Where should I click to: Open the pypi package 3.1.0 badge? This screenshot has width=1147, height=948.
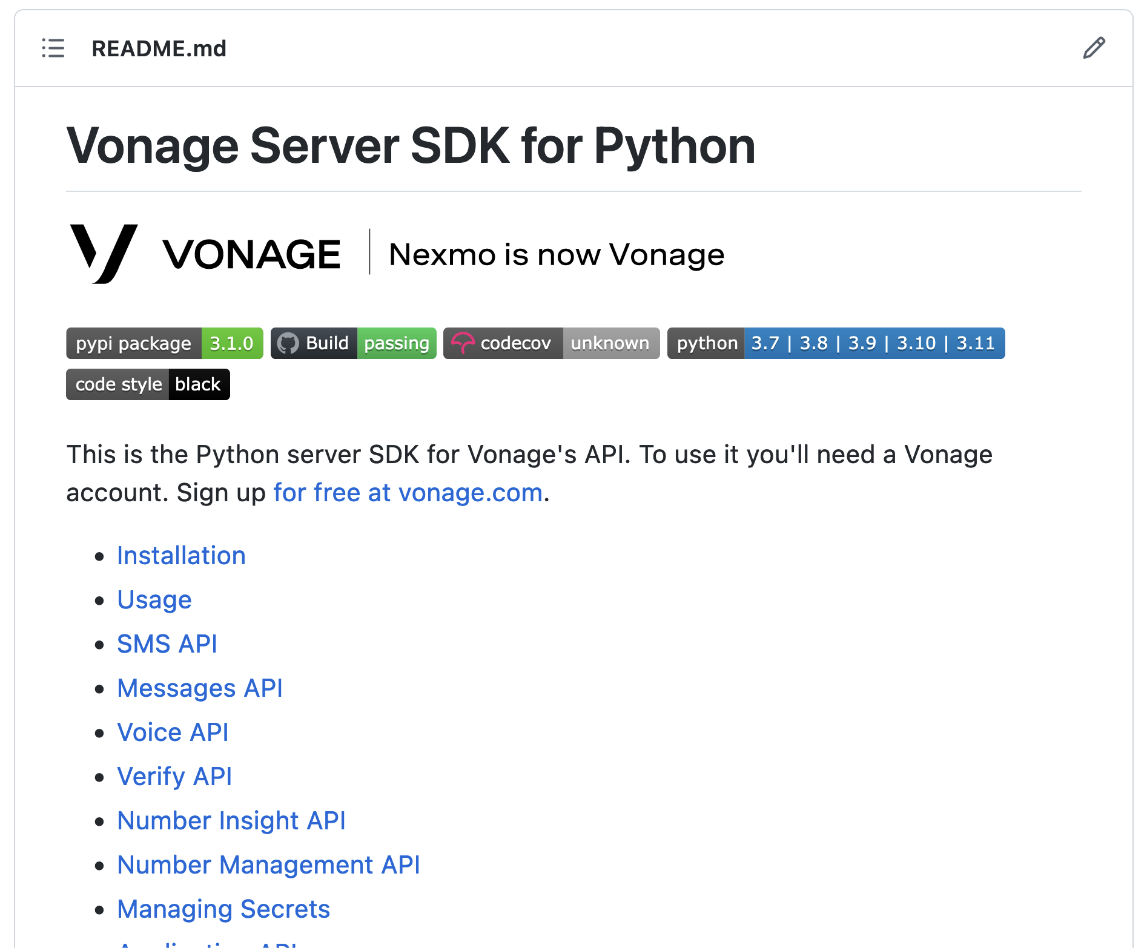point(165,343)
